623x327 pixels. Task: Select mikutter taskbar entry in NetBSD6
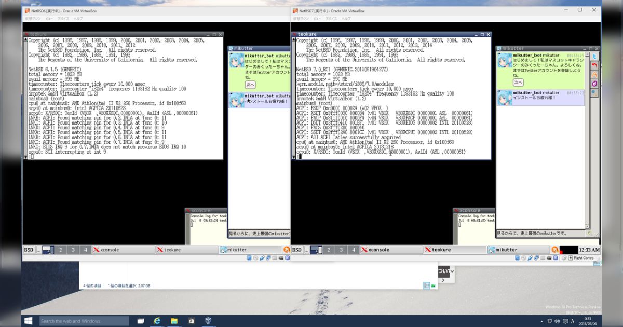pyautogui.click(x=251, y=250)
